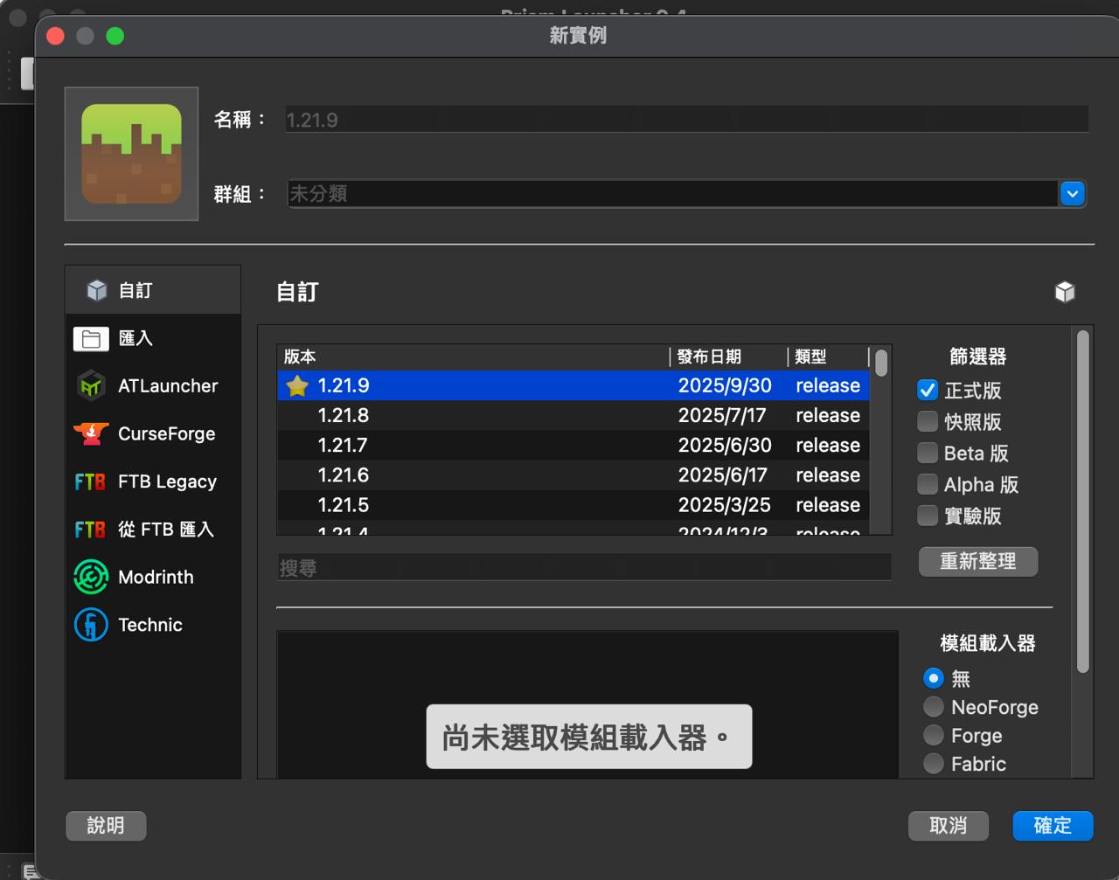Confirm with the 確定 button
The width and height of the screenshot is (1119, 880).
1052,826
